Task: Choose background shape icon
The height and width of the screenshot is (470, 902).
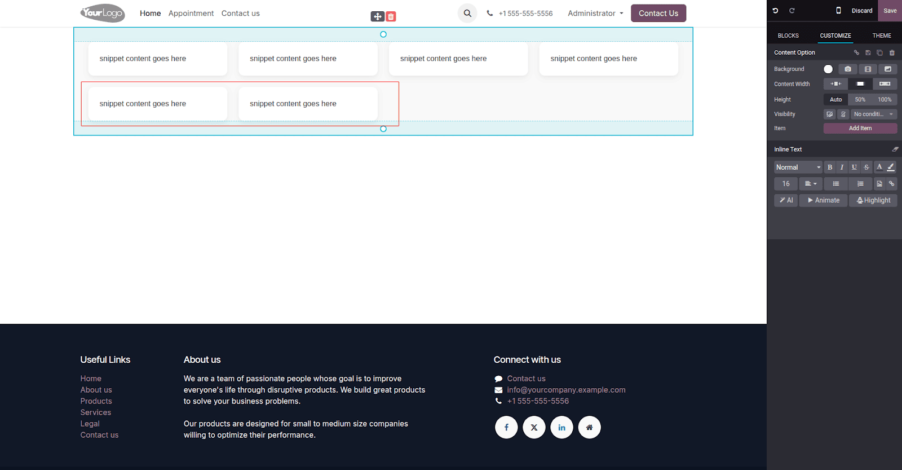Action: (x=888, y=69)
